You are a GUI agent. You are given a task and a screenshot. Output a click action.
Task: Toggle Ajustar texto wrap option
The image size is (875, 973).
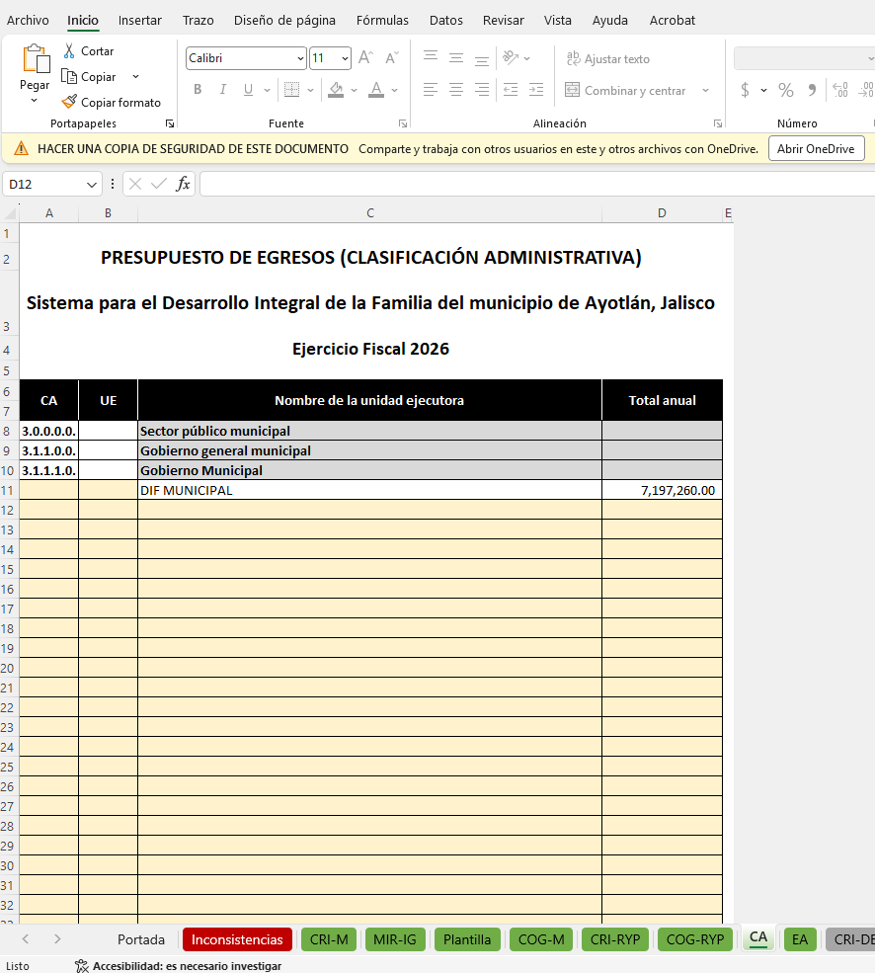click(608, 58)
